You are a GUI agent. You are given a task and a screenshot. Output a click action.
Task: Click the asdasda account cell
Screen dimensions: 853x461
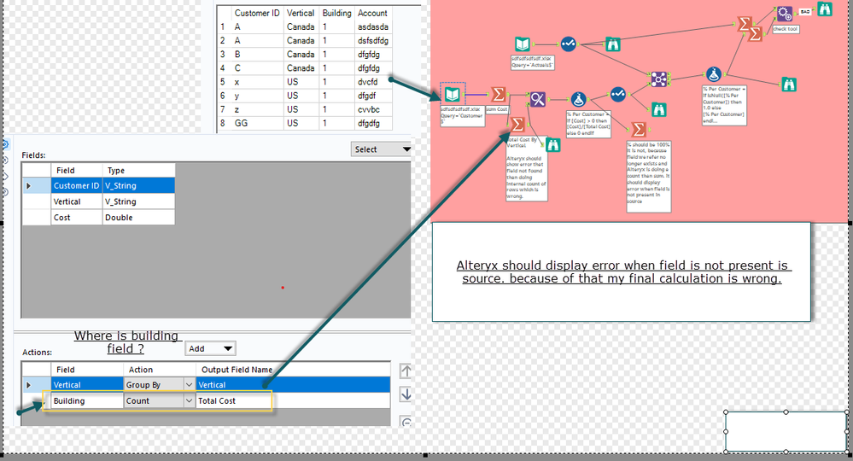(x=373, y=26)
